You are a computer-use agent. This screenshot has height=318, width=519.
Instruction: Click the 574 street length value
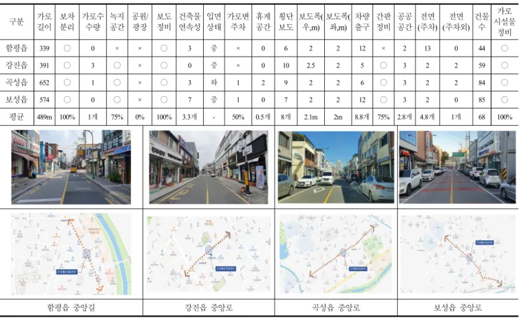click(x=44, y=100)
